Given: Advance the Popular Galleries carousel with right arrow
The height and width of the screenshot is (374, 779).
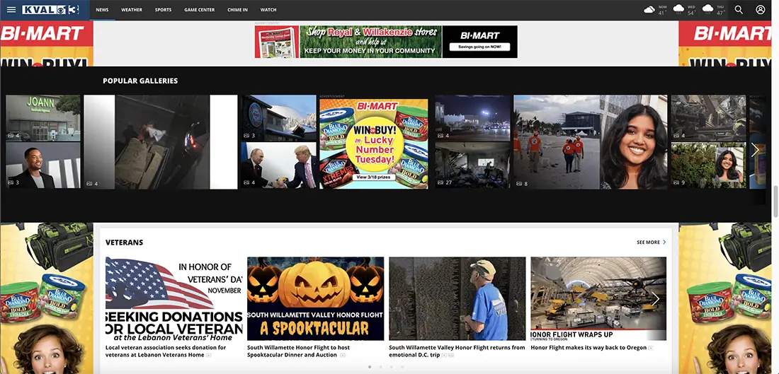Looking at the screenshot, I should pos(755,150).
